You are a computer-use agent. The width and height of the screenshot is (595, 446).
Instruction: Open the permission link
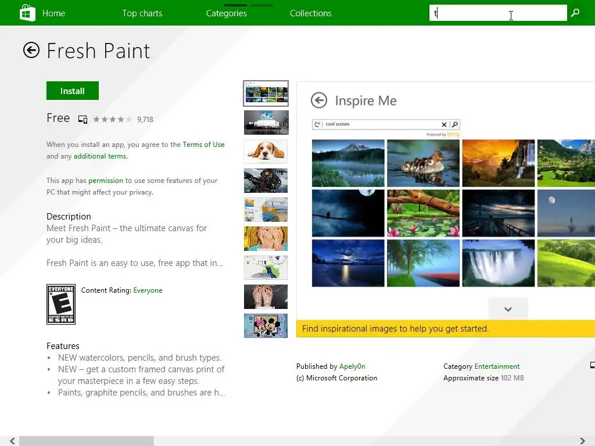point(106,181)
